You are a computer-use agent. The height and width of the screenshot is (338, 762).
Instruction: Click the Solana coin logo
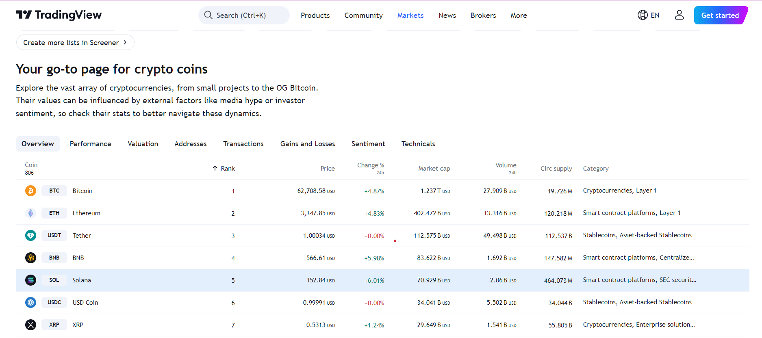(30, 280)
